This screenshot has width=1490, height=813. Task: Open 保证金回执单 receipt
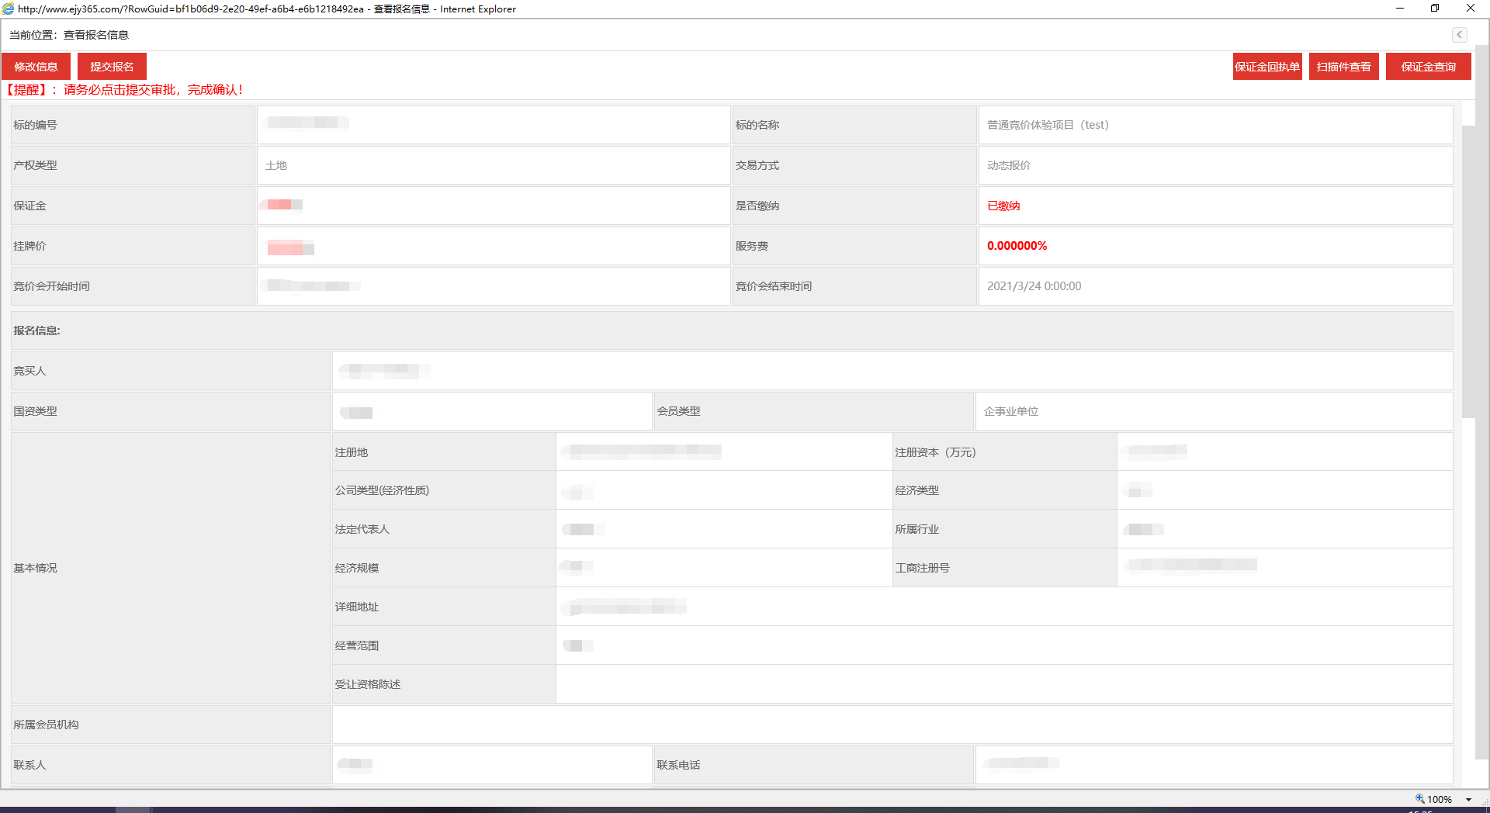tap(1267, 67)
